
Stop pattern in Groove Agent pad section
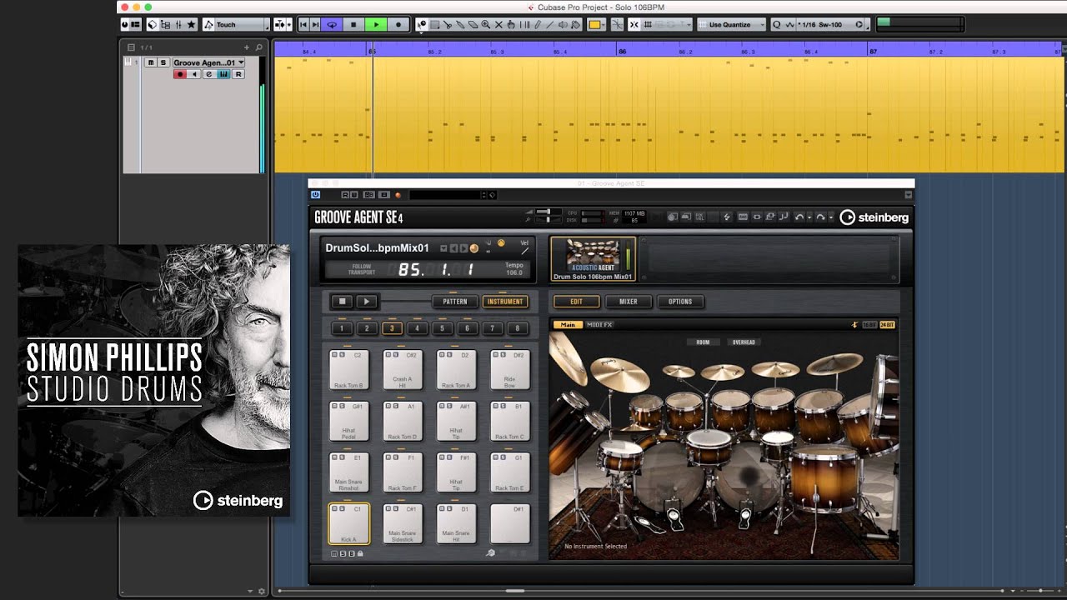click(x=342, y=302)
